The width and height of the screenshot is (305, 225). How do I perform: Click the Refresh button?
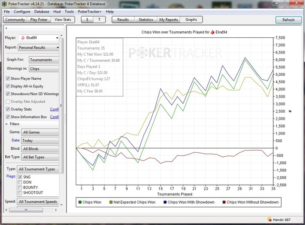288,20
